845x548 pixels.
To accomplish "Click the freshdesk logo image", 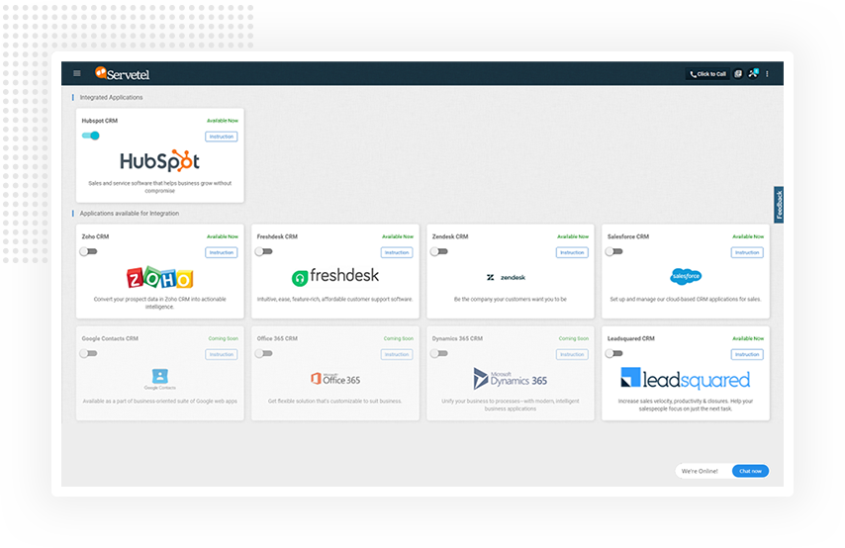I will point(335,276).
